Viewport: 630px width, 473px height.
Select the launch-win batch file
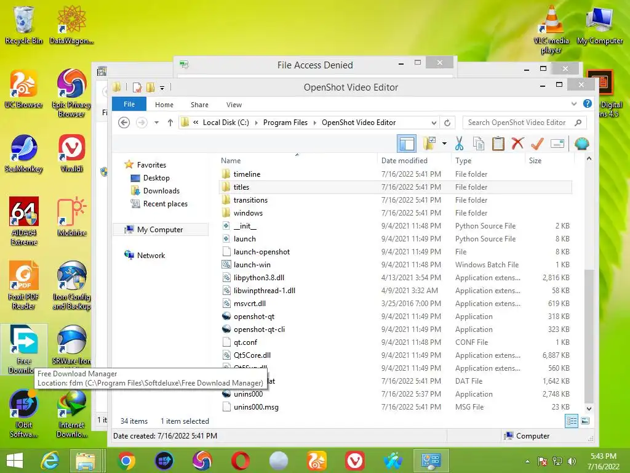(x=396, y=265)
